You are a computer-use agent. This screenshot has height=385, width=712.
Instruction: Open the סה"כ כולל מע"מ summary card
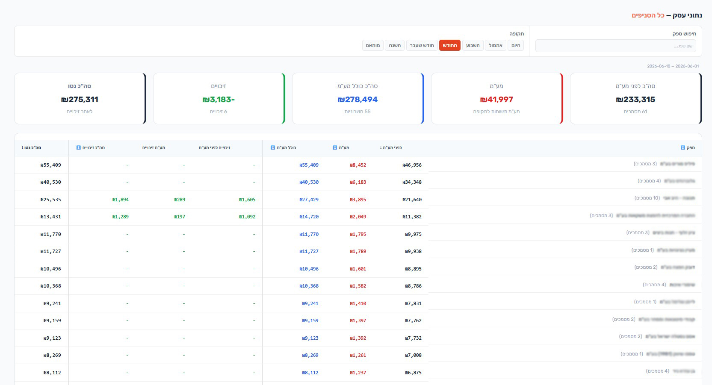coord(358,99)
